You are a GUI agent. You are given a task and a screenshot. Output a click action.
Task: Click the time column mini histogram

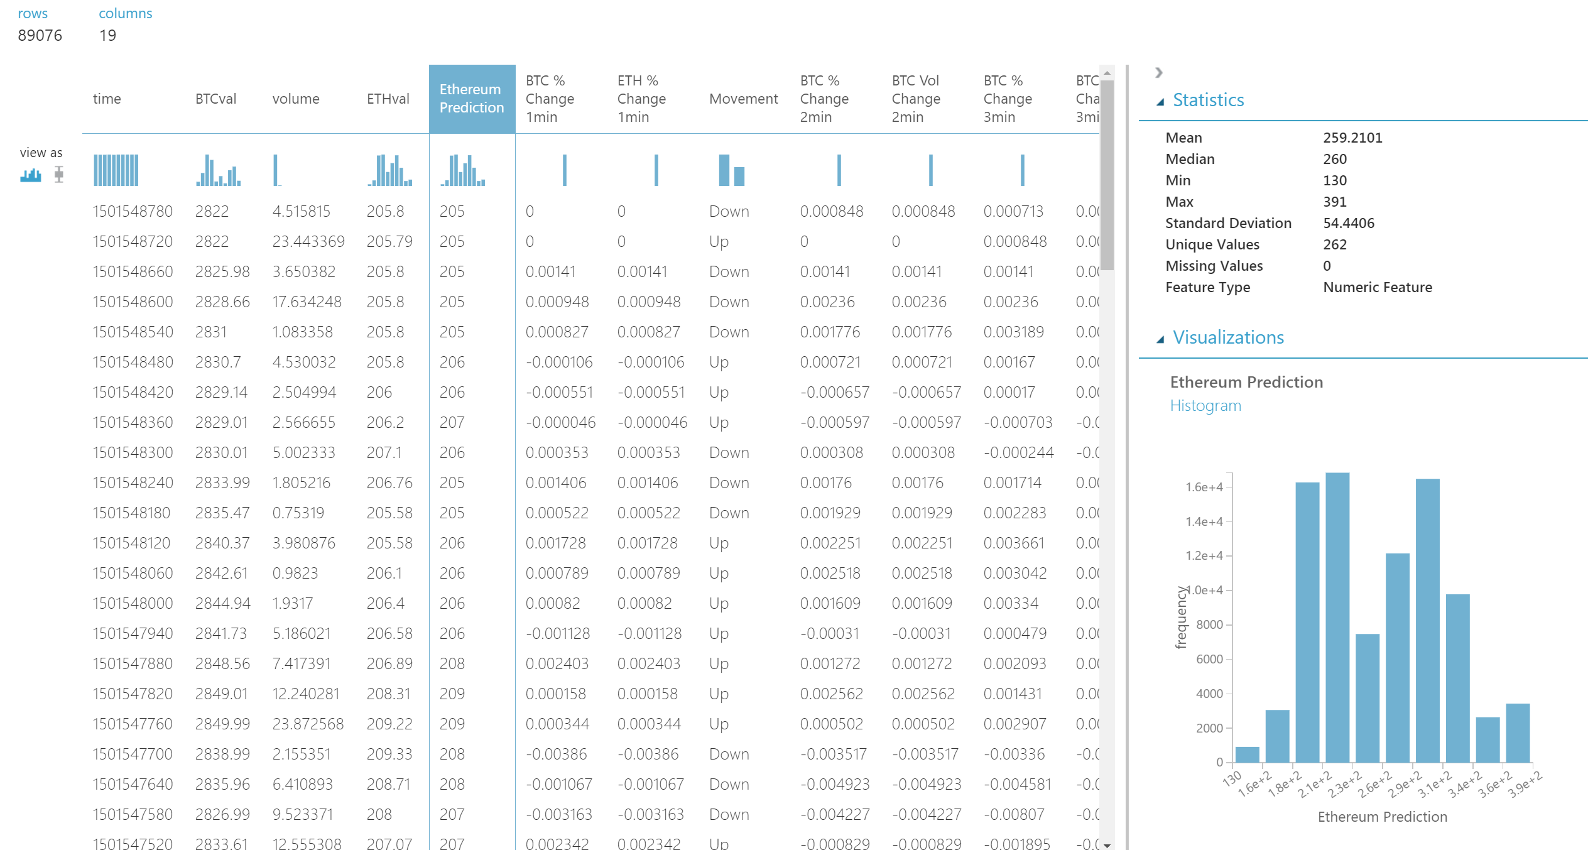click(116, 170)
